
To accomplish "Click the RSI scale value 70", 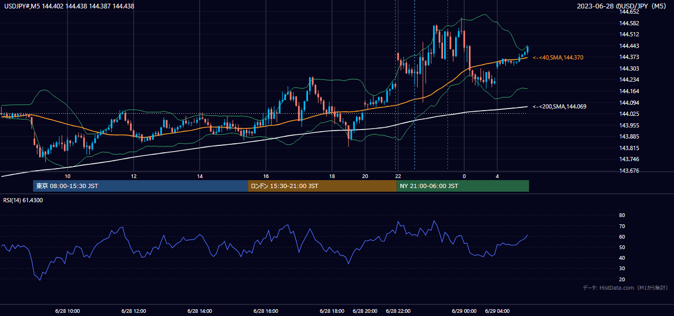I will [x=622, y=226].
